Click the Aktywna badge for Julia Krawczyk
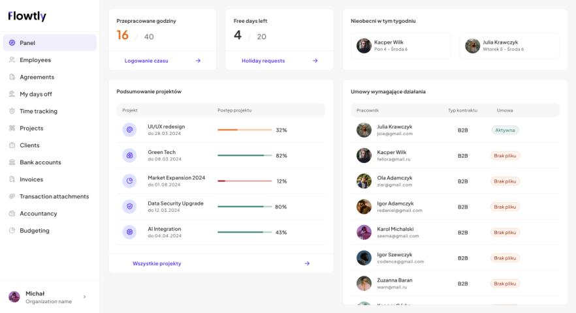The height and width of the screenshot is (313, 576). [505, 130]
